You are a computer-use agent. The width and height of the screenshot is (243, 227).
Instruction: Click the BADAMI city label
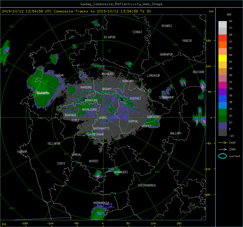tap(107, 89)
